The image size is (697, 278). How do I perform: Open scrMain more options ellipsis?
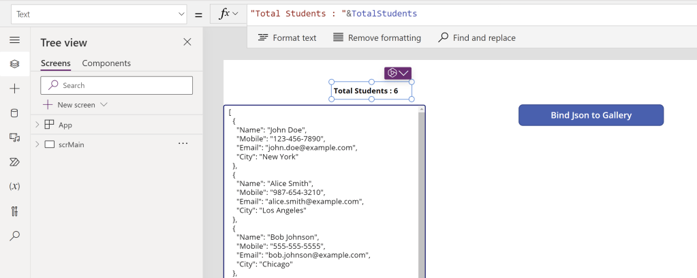pyautogui.click(x=183, y=144)
